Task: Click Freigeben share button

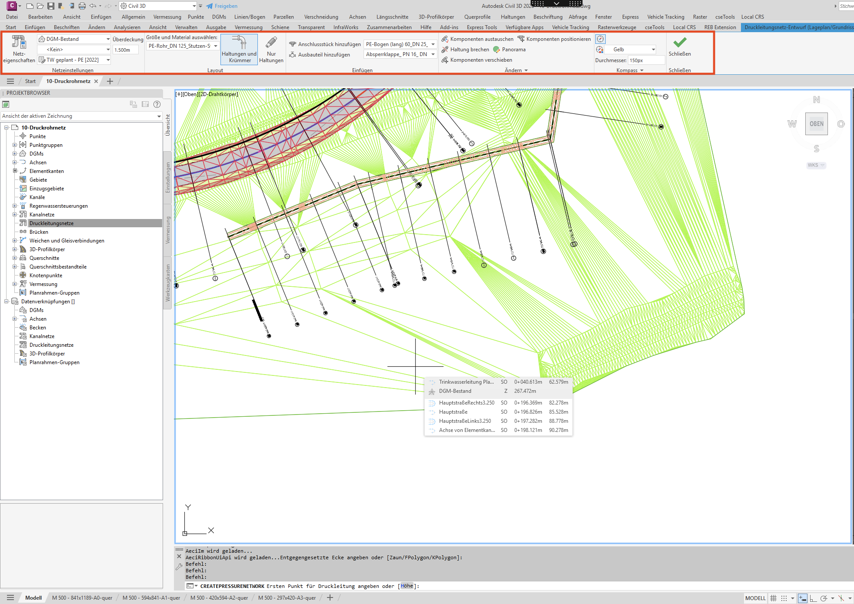Action: click(x=222, y=6)
